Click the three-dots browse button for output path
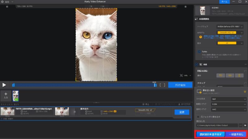248x139 pixels. pyautogui.click(x=240, y=125)
